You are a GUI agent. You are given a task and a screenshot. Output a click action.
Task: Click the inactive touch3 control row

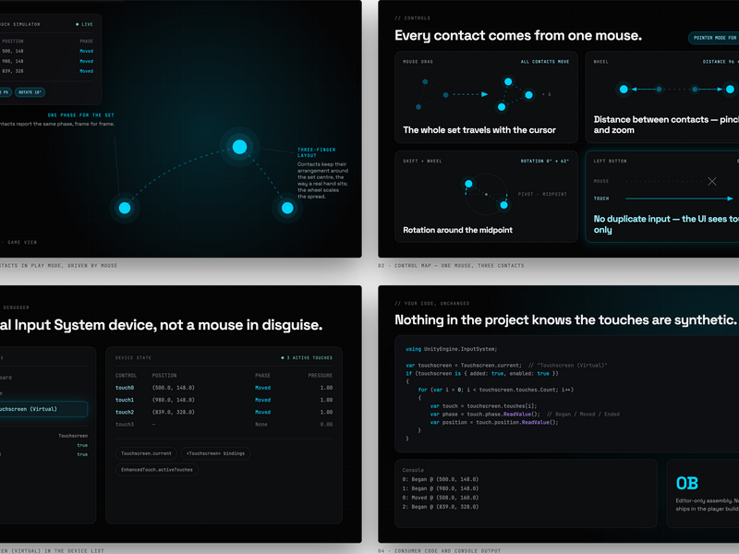coord(224,425)
